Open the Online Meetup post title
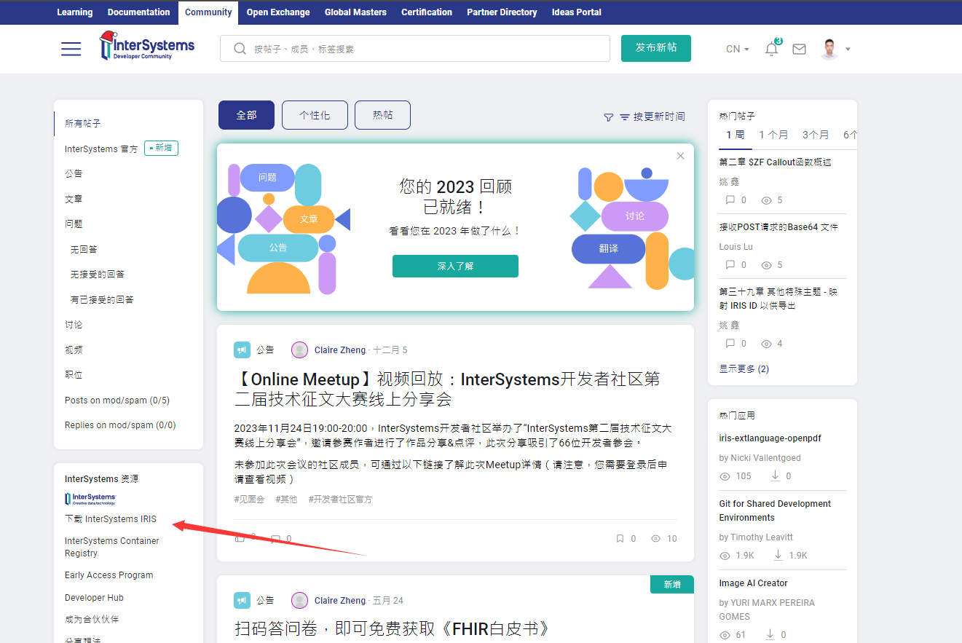 click(447, 390)
